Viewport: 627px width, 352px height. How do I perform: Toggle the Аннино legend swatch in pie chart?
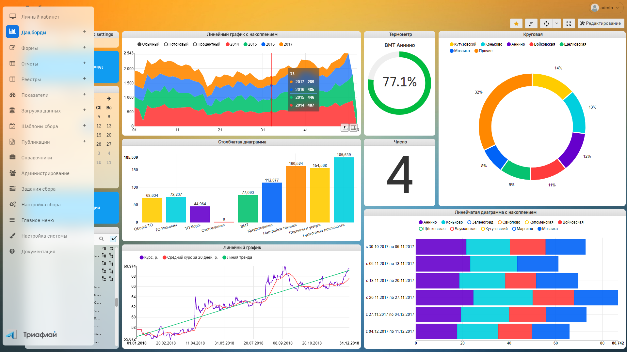click(508, 44)
